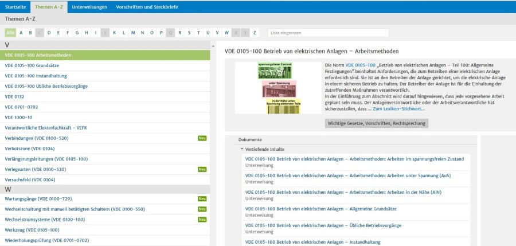Open 'Arbeiten in der Nähe (AiN)' document
The image size is (516, 246).
point(343,192)
